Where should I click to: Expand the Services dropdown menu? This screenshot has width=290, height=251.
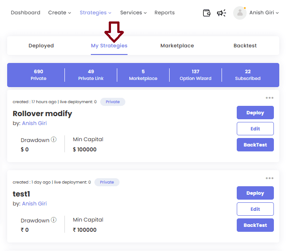[x=133, y=13]
